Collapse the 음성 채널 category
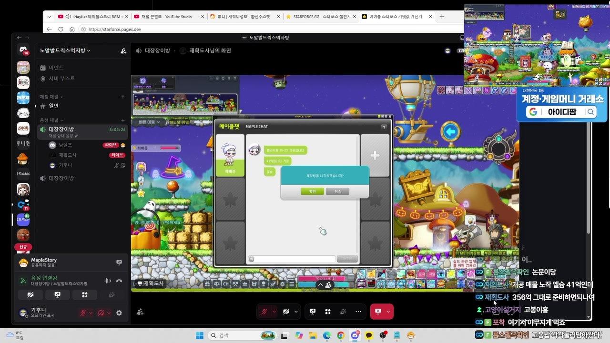 [x=51, y=120]
